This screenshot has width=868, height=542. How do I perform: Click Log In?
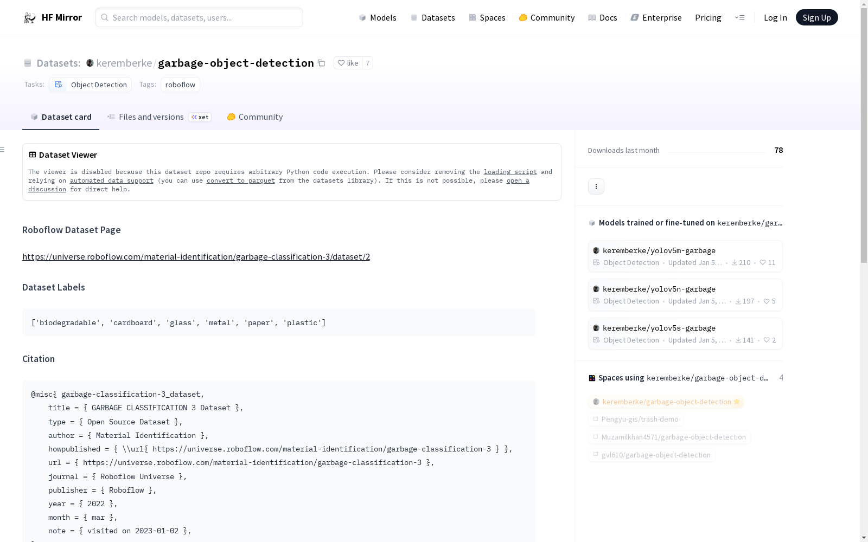pyautogui.click(x=775, y=17)
